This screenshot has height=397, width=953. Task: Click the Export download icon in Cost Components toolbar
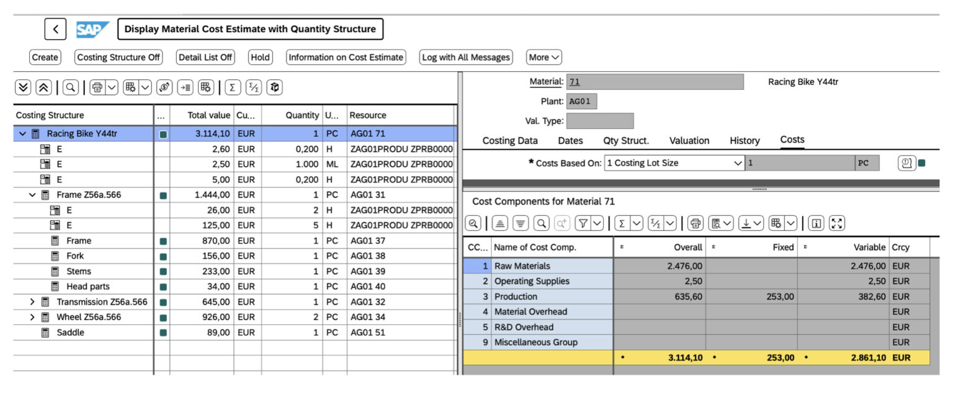tap(745, 223)
